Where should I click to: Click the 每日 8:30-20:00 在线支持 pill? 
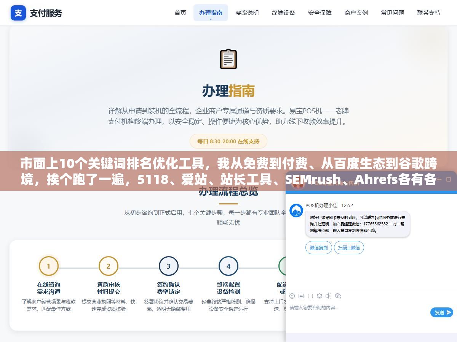coord(228,141)
